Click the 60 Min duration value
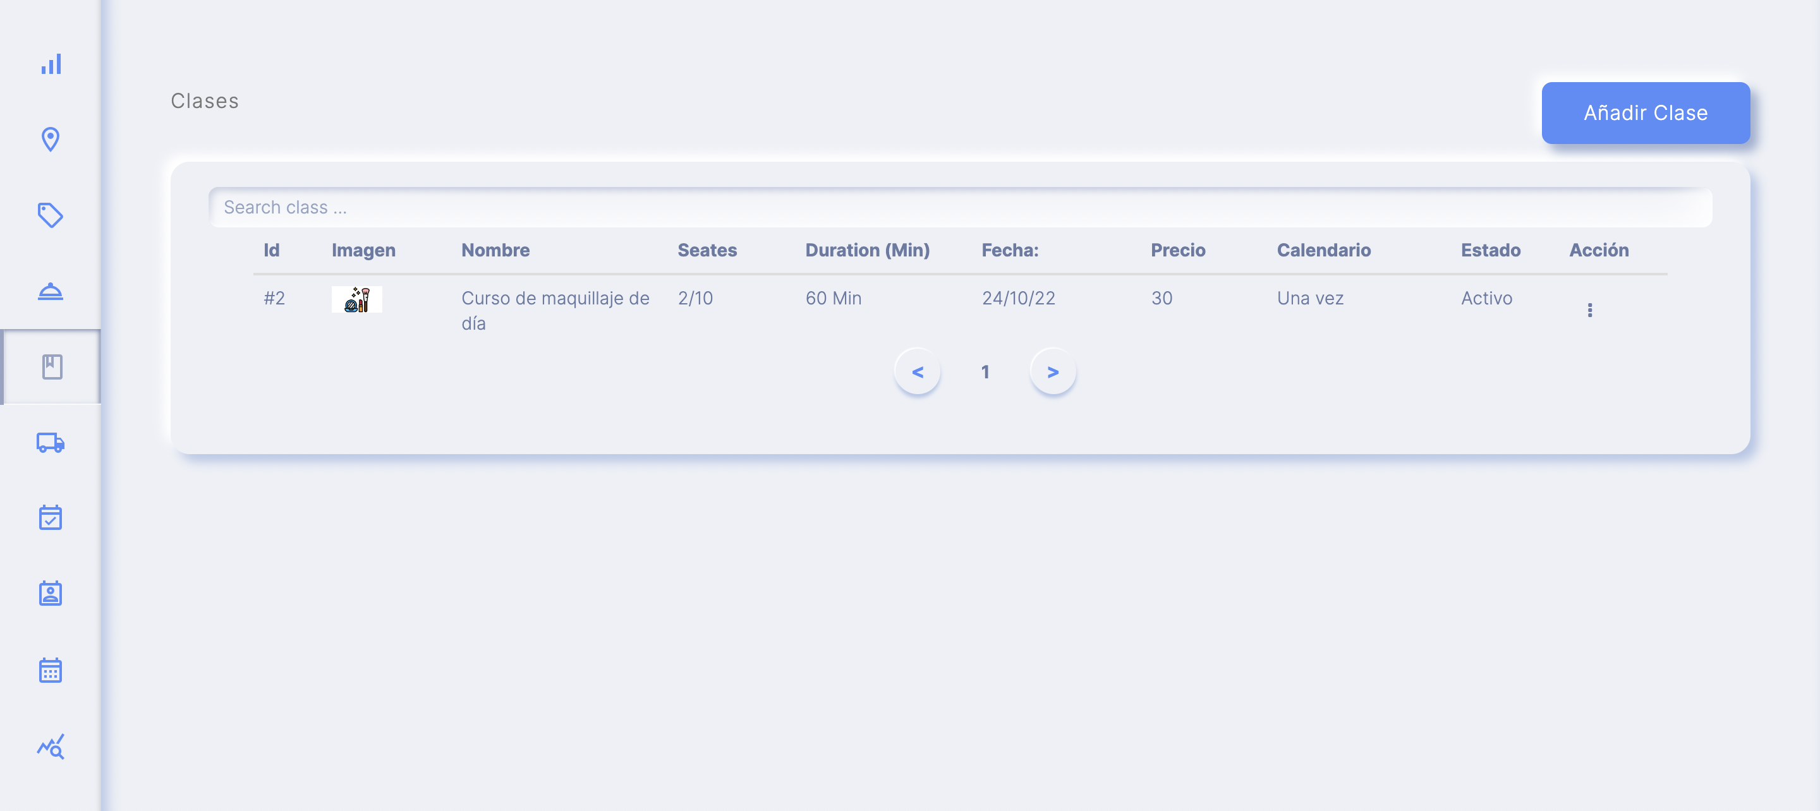 point(834,298)
